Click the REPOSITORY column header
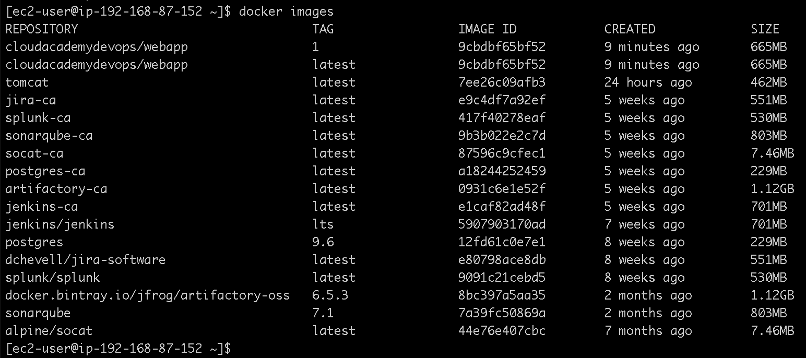This screenshot has width=806, height=358. pyautogui.click(x=41, y=29)
